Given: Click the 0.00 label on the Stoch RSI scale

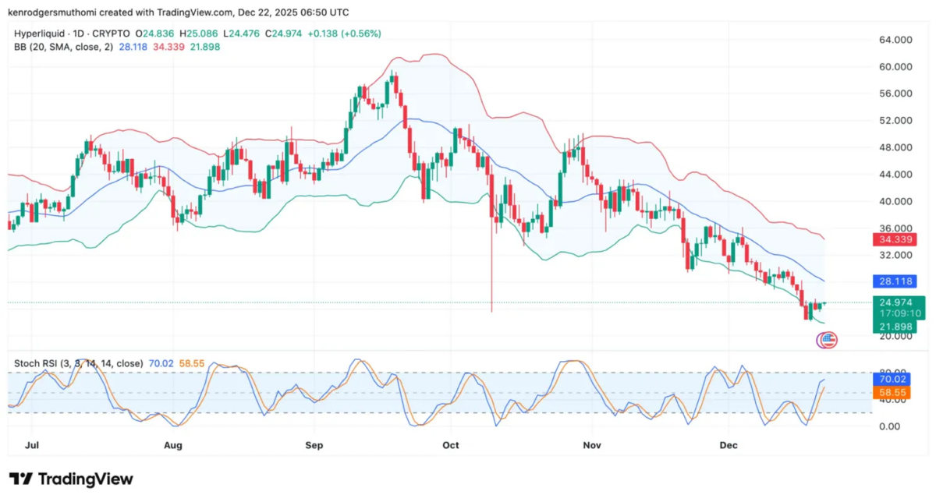Looking at the screenshot, I should (x=892, y=426).
